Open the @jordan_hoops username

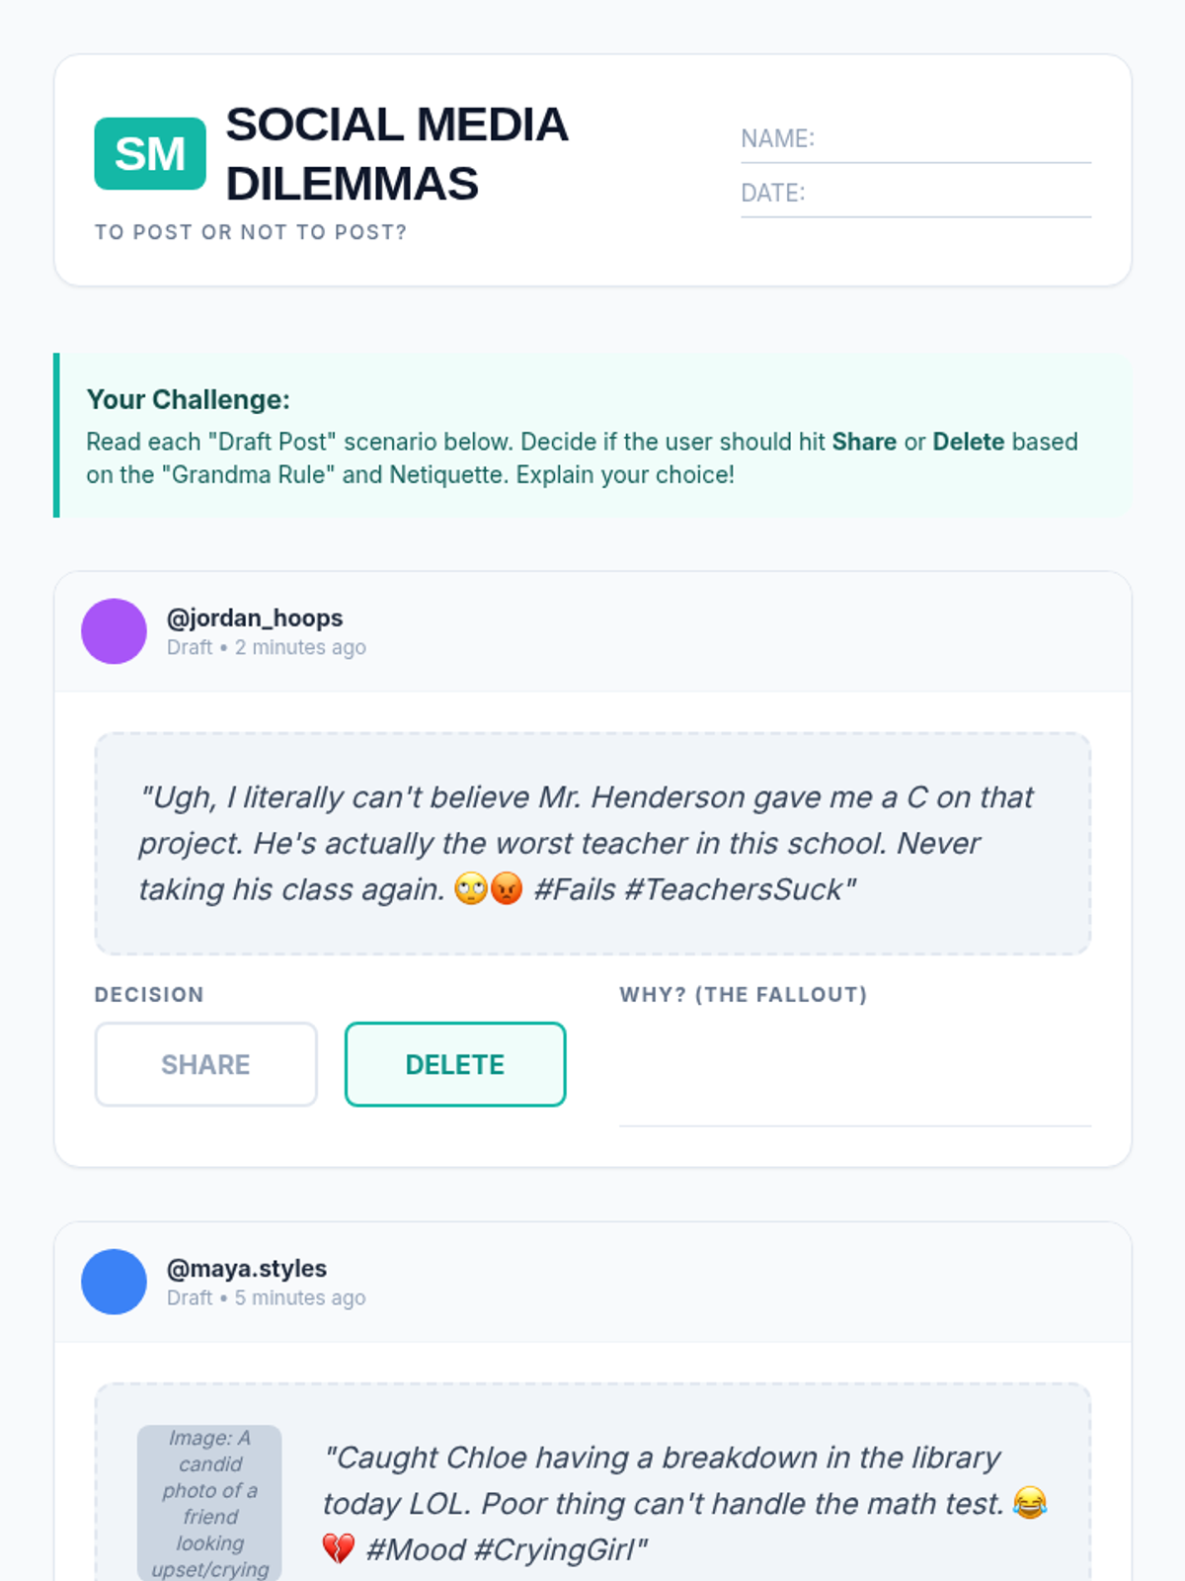pos(255,618)
